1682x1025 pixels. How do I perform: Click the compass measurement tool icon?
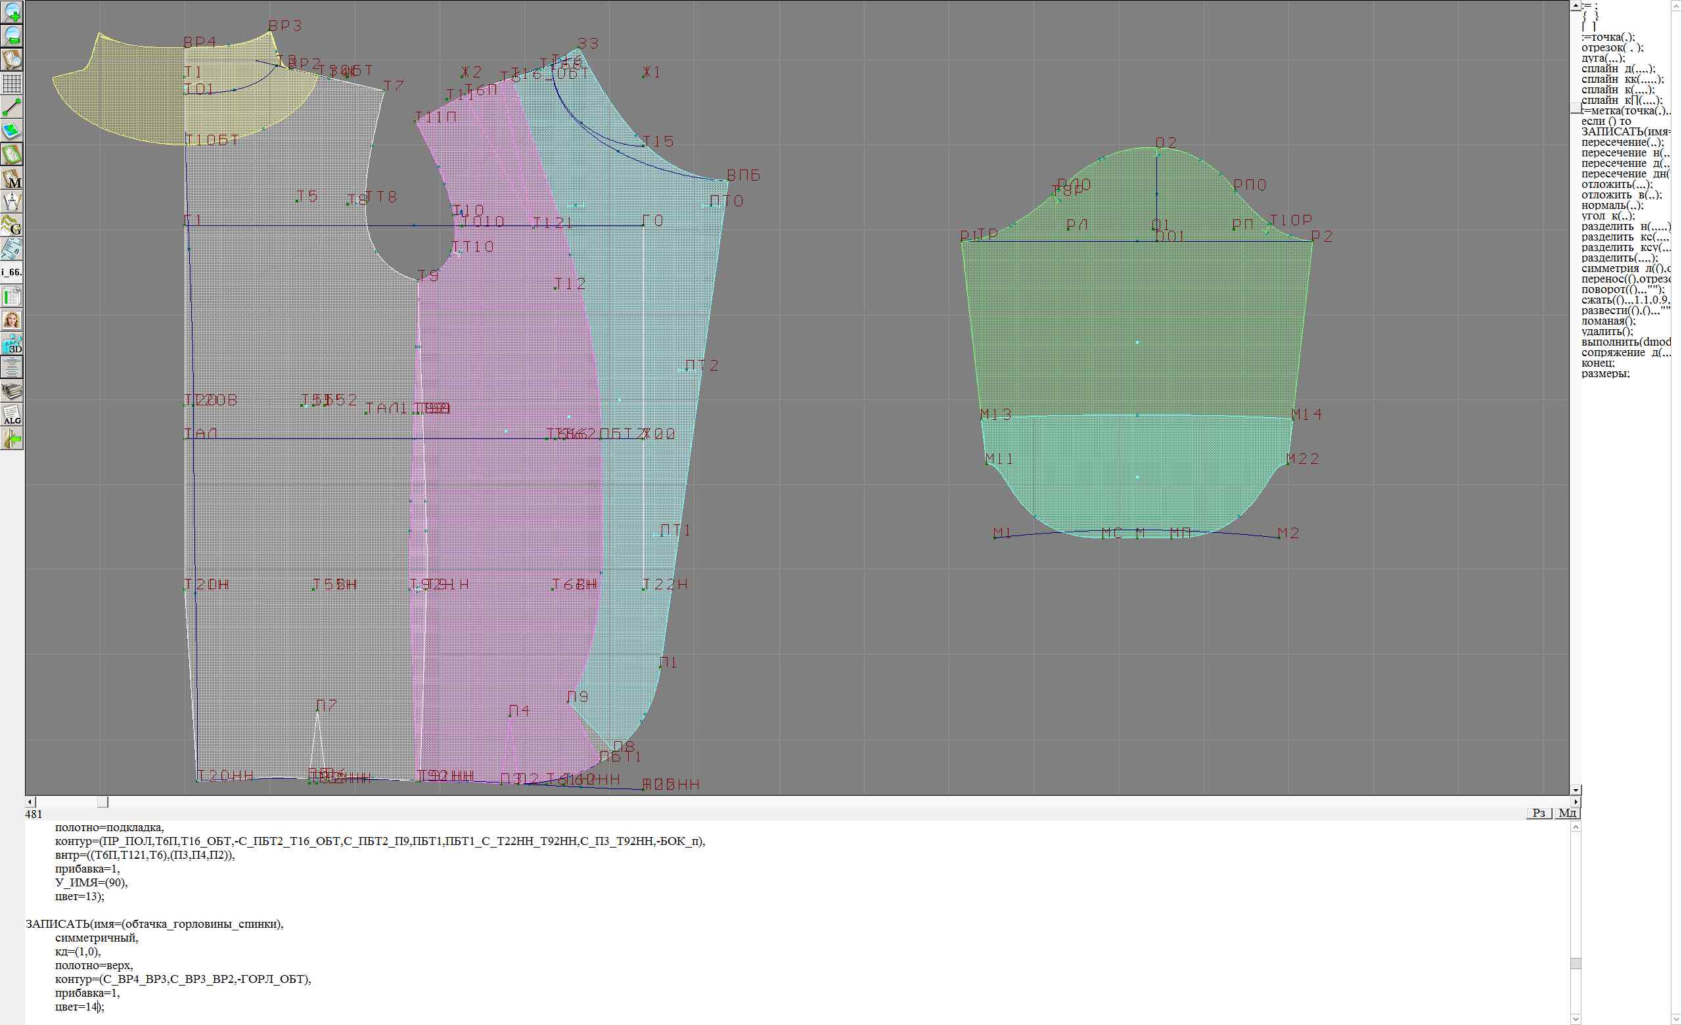(12, 202)
